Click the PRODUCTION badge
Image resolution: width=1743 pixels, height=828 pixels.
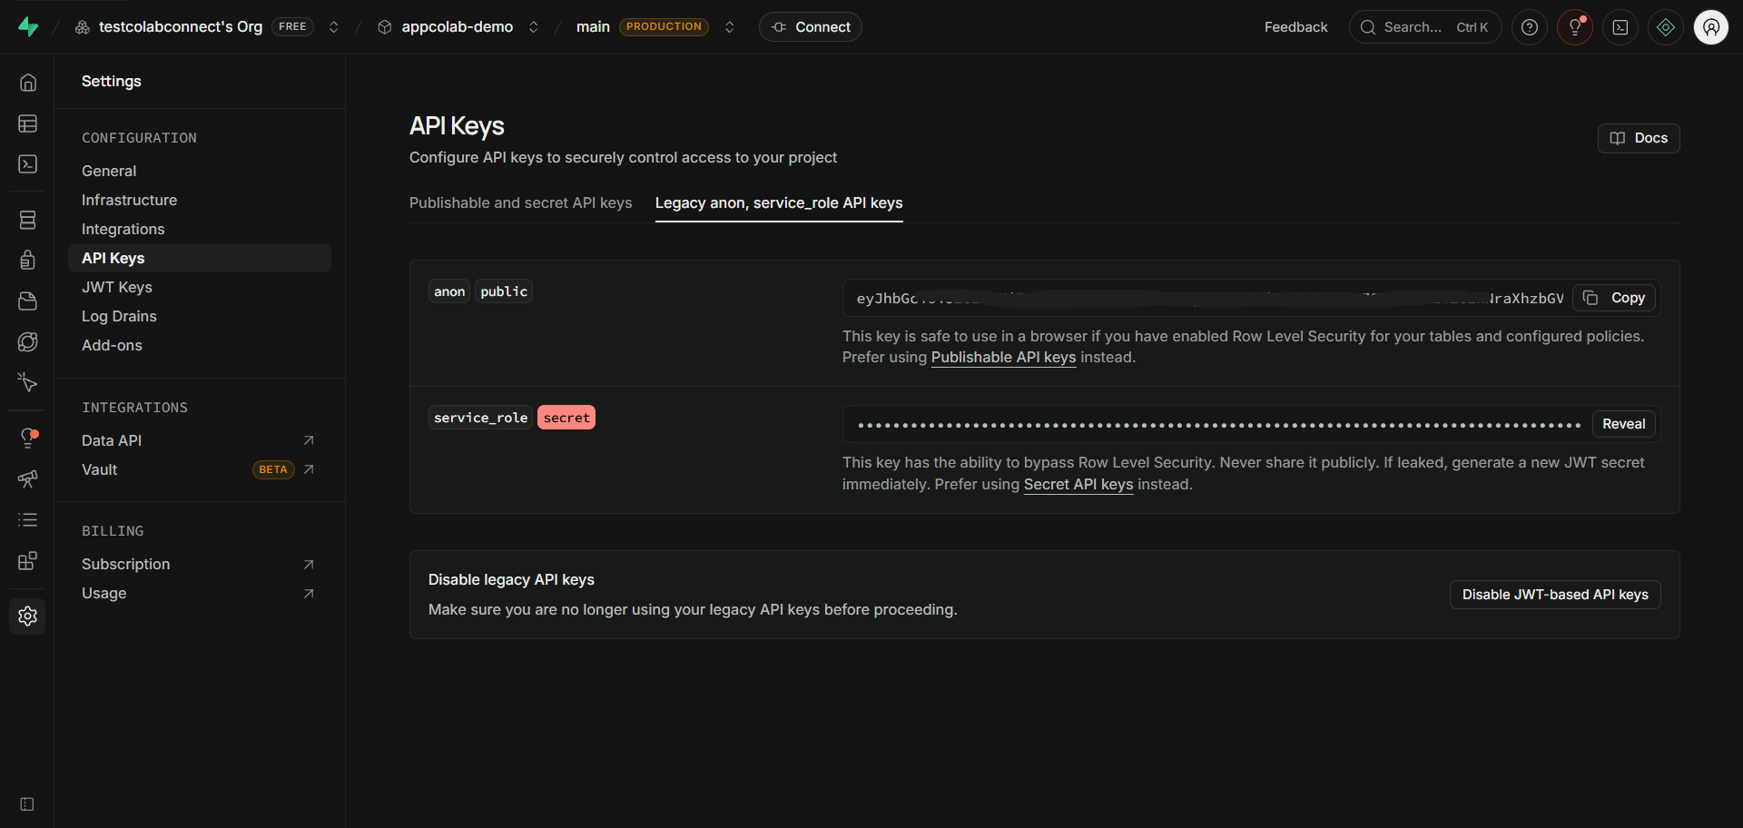coord(664,27)
